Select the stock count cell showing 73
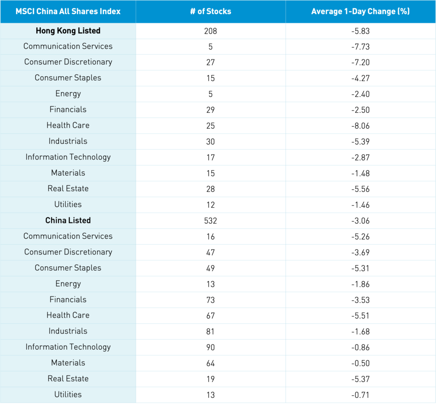The width and height of the screenshot is (436, 405). [x=211, y=300]
